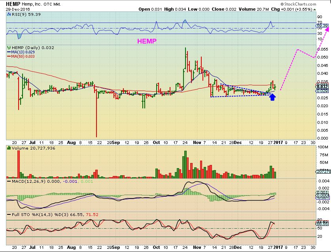Click the 0.055 price axis label
331x252 pixels.
pos(323,49)
